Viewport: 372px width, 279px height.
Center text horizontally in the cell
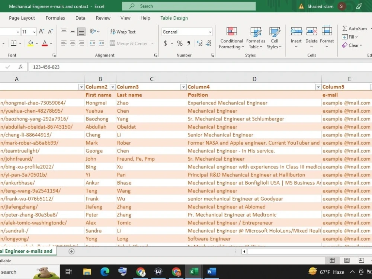pos(73,43)
